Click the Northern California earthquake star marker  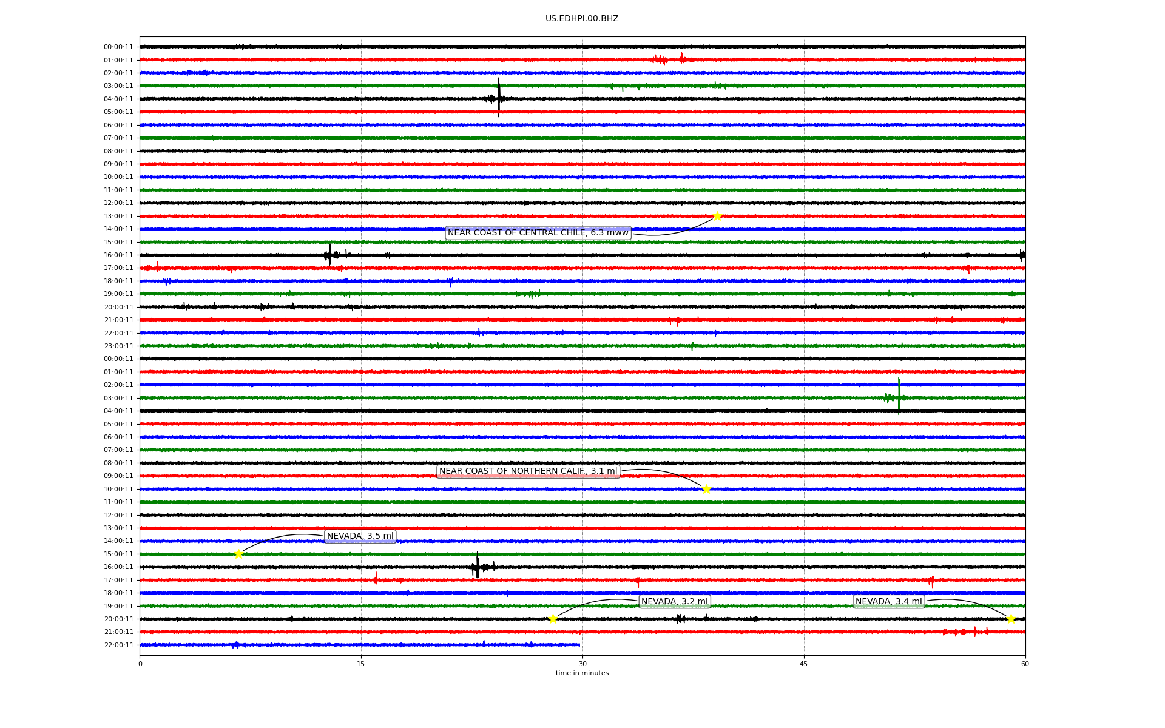(706, 489)
